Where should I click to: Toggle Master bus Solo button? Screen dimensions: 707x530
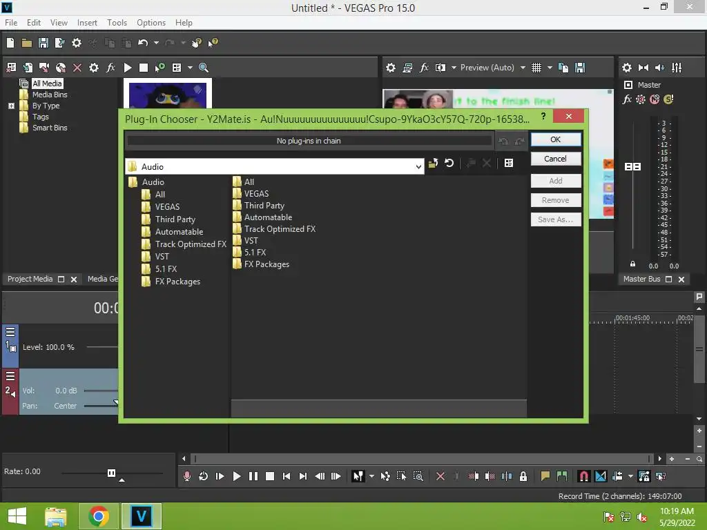[668, 99]
